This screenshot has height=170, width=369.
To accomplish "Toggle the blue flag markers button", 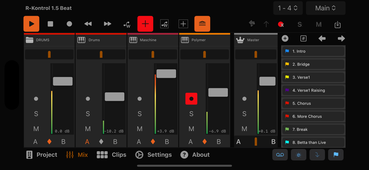I will click(x=336, y=155).
